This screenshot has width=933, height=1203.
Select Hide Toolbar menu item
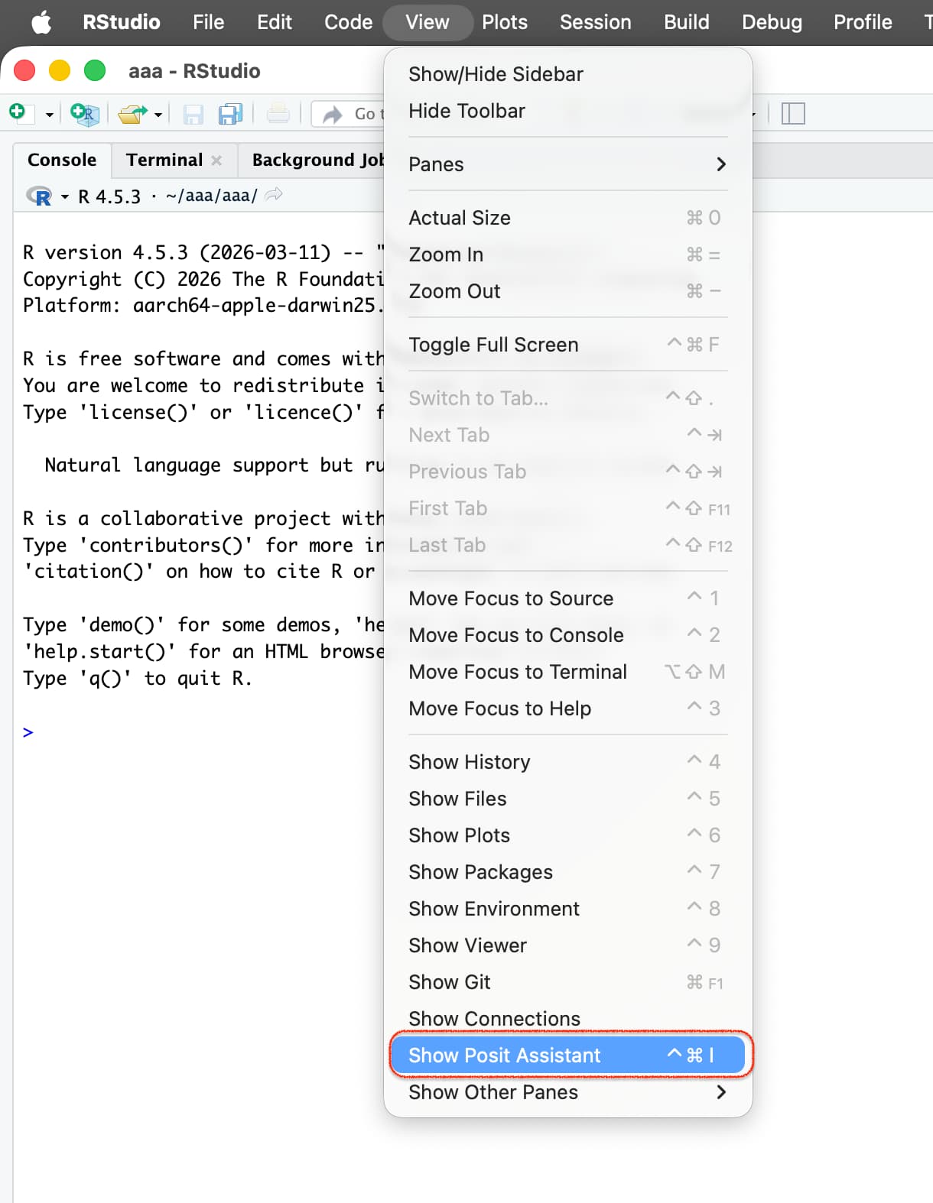[466, 111]
